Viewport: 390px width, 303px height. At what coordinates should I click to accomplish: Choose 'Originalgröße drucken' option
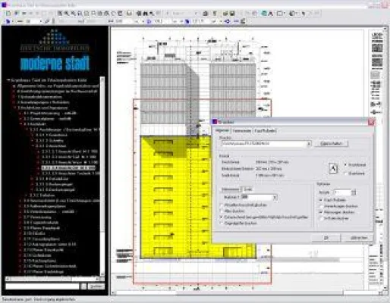pos(238,223)
